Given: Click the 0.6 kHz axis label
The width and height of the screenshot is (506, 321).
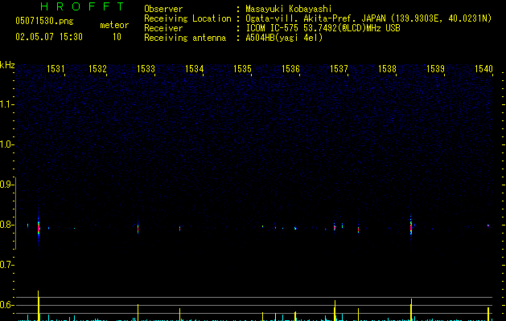Looking at the screenshot, I should [6, 305].
